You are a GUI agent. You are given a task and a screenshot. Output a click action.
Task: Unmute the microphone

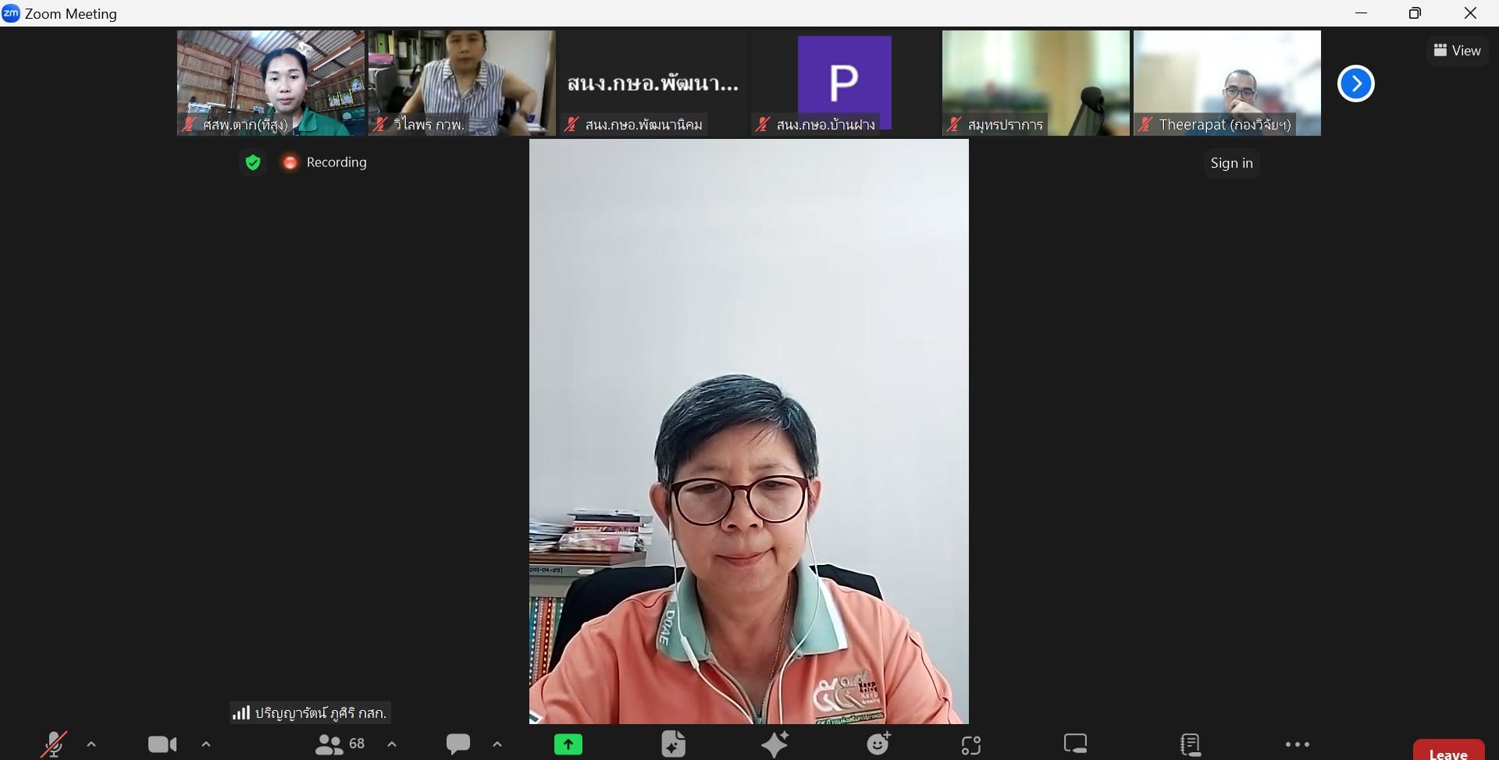click(54, 744)
